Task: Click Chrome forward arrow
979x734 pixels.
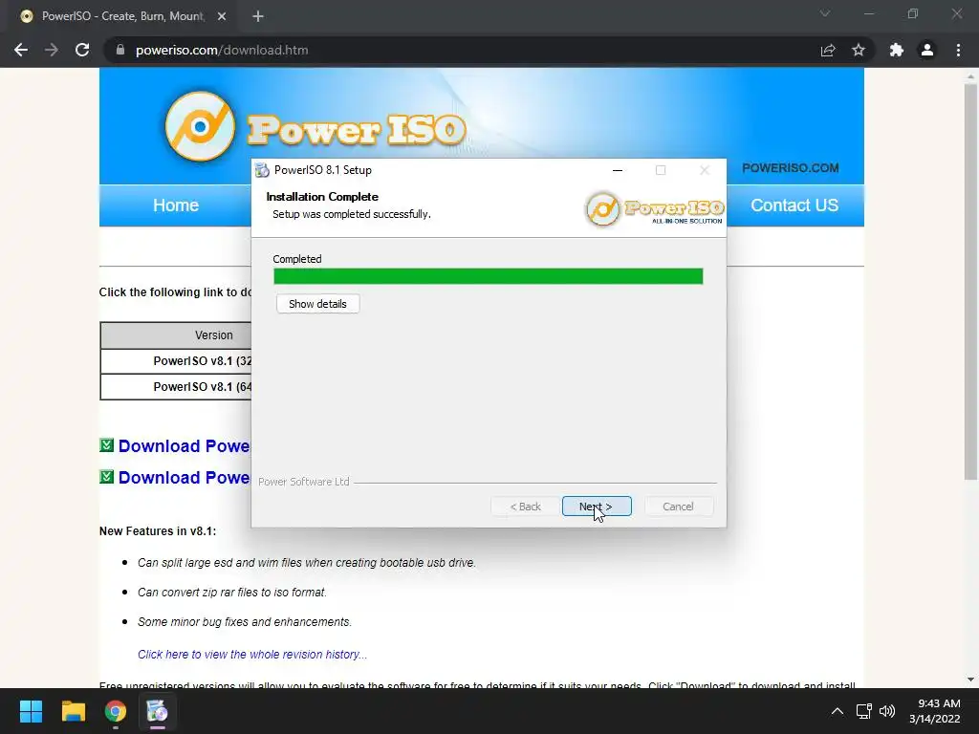Action: [x=52, y=50]
